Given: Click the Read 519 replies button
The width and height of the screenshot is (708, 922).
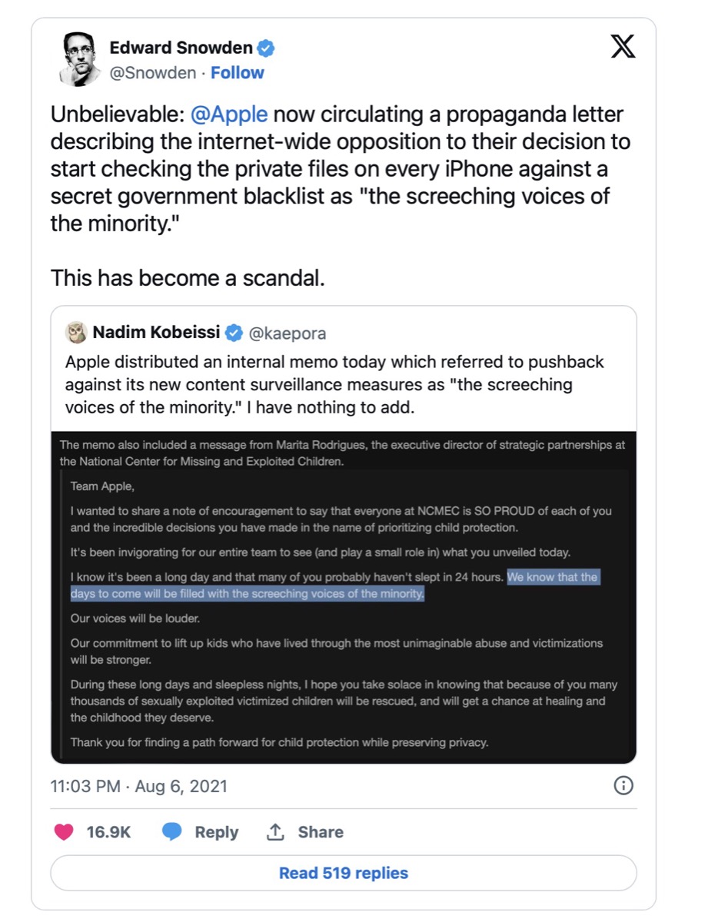Looking at the screenshot, I should tap(343, 873).
